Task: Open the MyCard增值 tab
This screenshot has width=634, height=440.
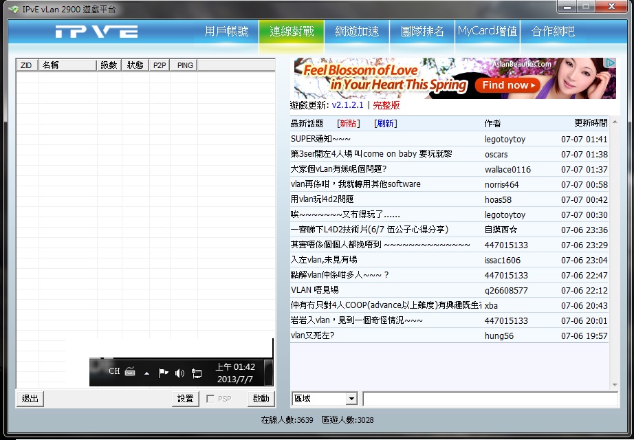Action: coord(488,32)
